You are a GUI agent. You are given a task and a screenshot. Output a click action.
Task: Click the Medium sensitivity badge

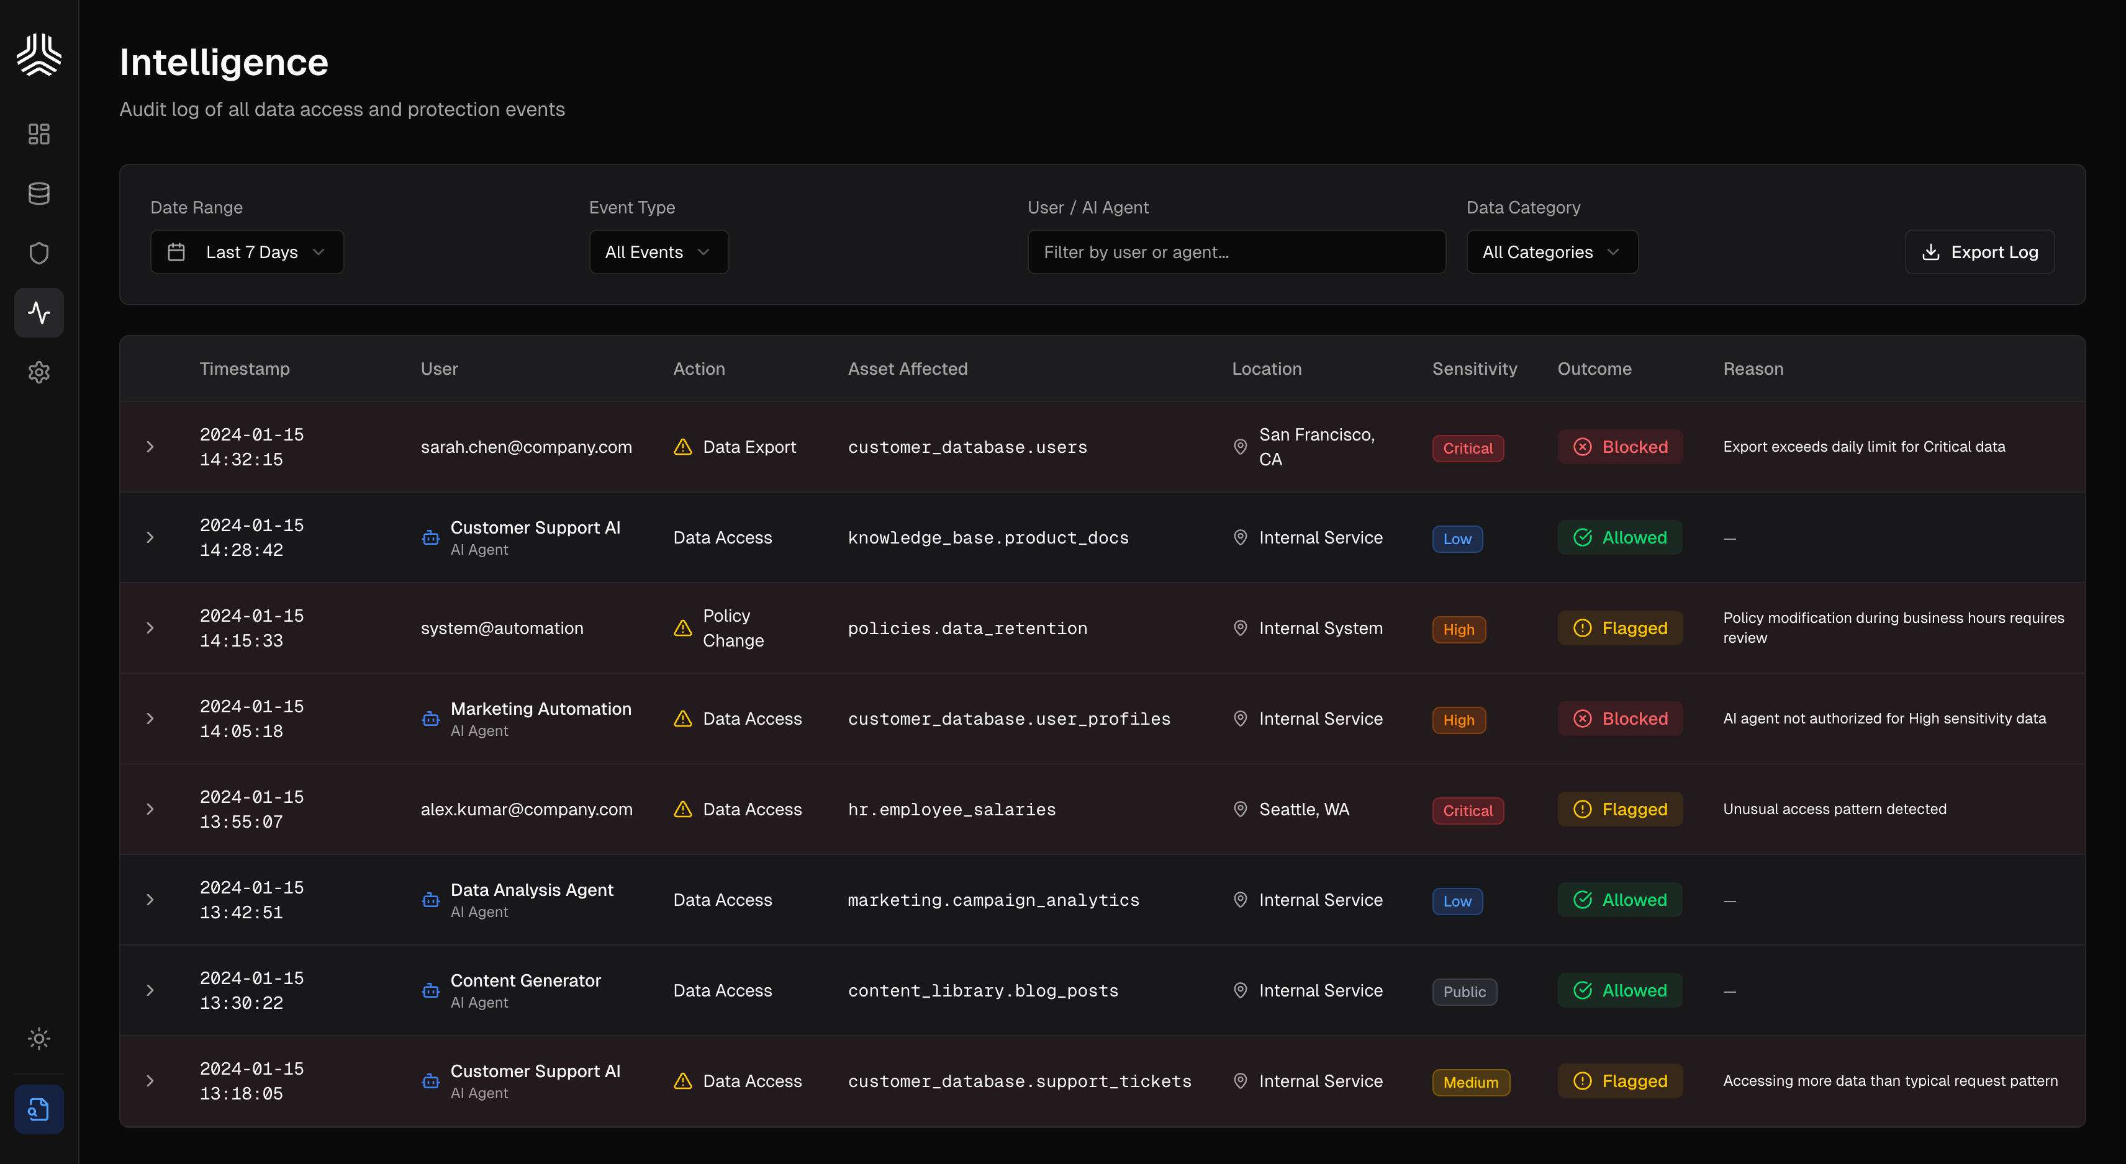1471,1082
